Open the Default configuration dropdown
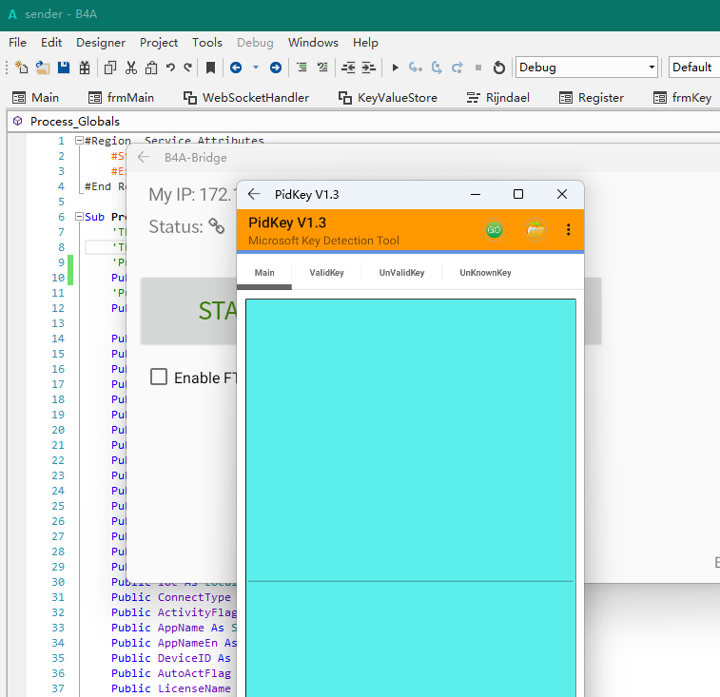Screen dimensions: 720x697 coord(692,68)
